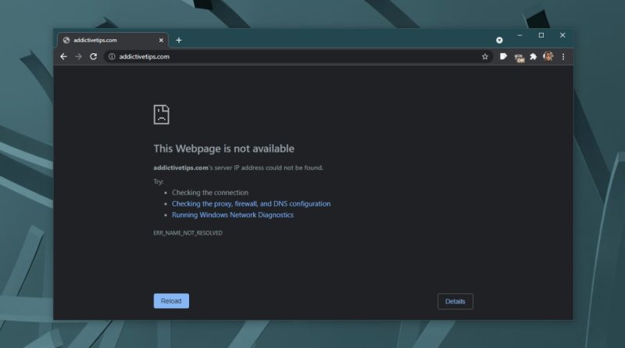Screen dimensions: 625x348
Task: Open the Extensions puzzle piece menu
Action: coord(534,56)
